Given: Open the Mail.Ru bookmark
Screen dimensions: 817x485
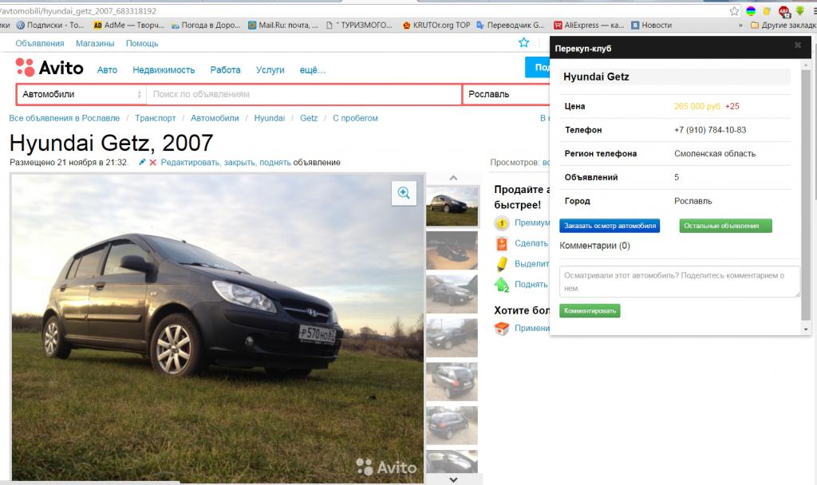Looking at the screenshot, I should tap(283, 25).
